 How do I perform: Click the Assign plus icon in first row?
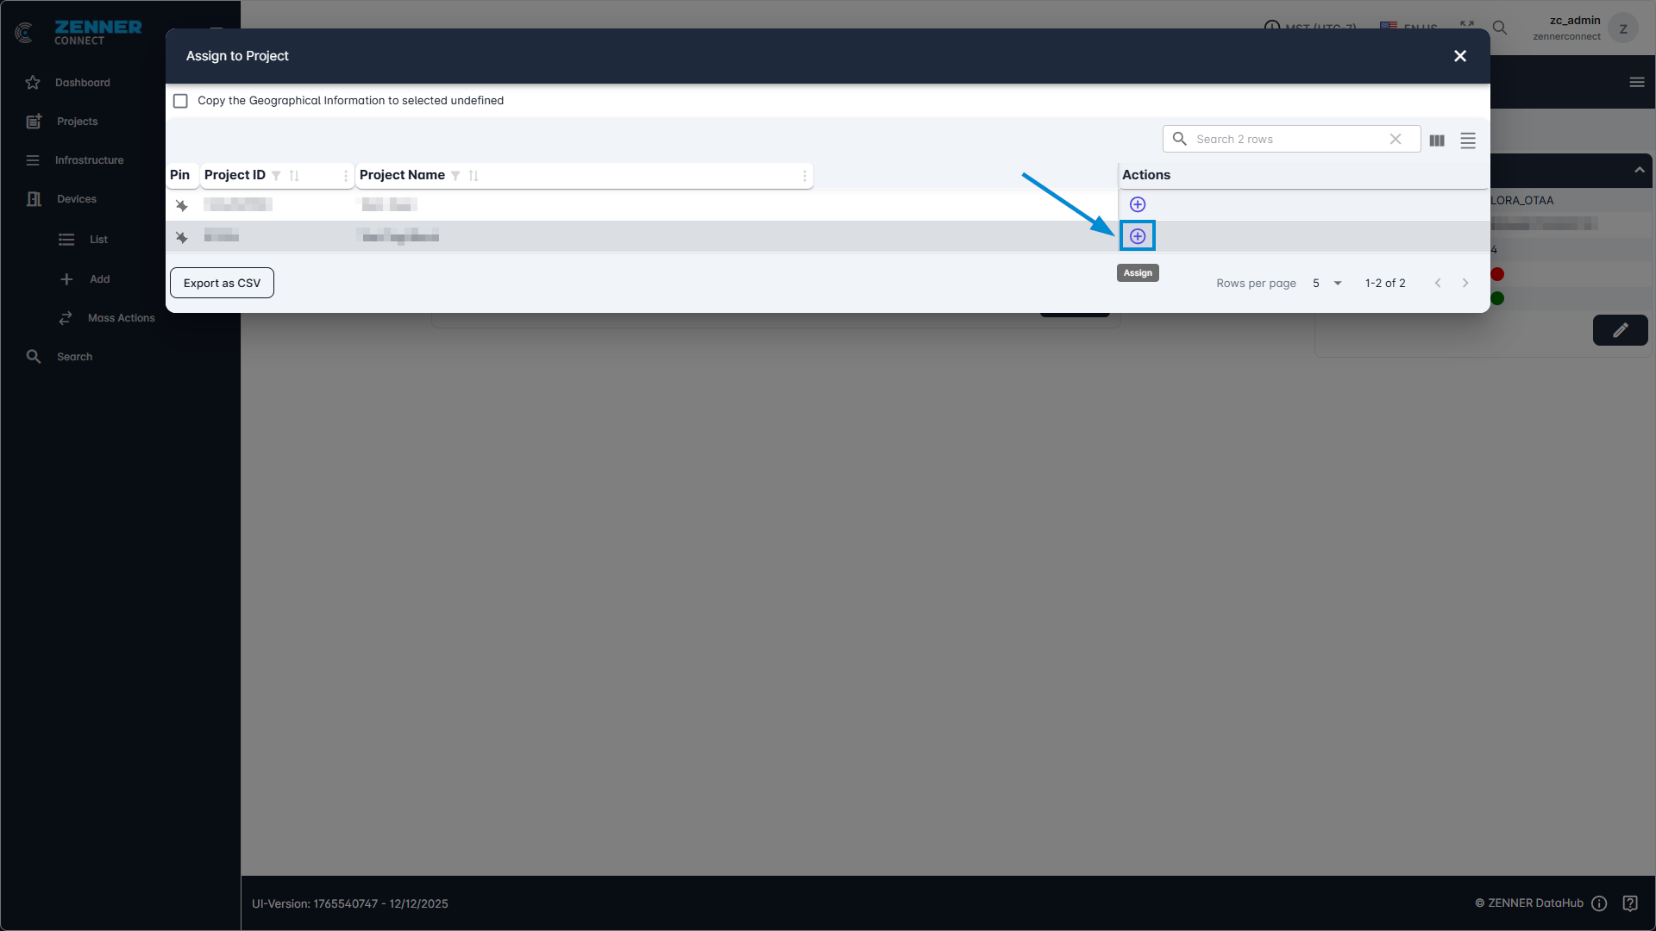1138,204
